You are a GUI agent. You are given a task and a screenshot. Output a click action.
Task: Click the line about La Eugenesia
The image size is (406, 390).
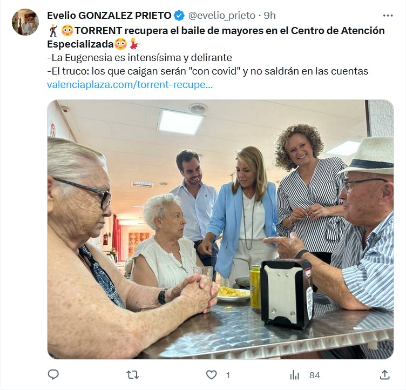[139, 58]
